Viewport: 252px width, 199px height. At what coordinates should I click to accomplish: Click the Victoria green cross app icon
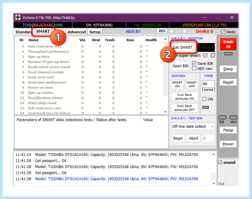click(18, 17)
